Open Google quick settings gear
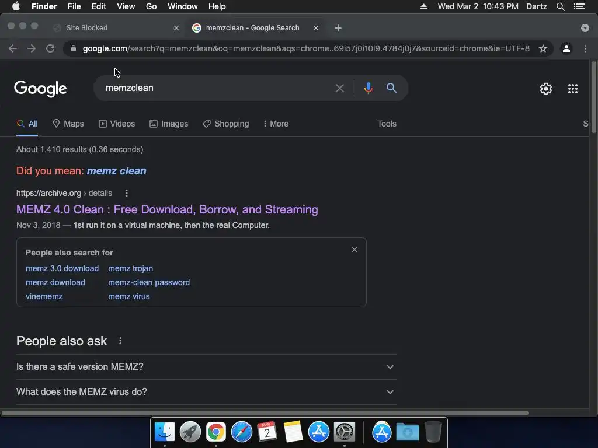This screenshot has height=448, width=598. [x=546, y=89]
